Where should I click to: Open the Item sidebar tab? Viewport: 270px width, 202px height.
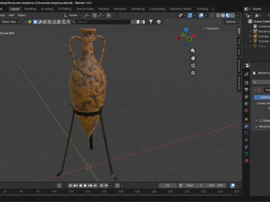point(239,31)
